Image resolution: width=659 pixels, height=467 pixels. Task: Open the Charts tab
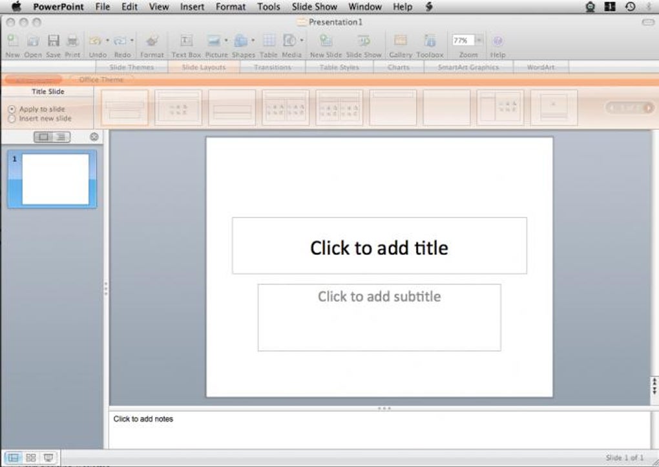[399, 67]
